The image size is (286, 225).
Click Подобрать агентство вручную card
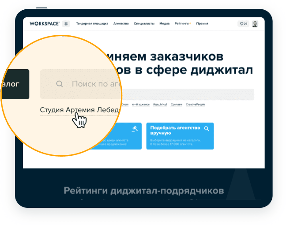tap(180, 136)
